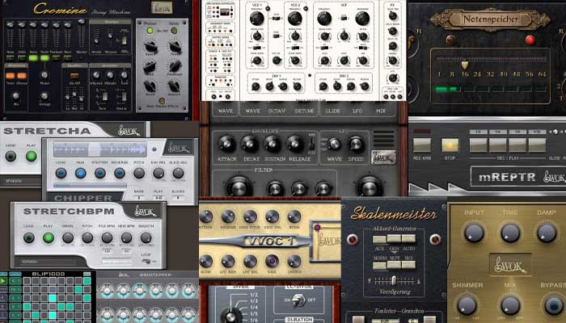Click the large filter cutoff knob under FILTER

pos(239,188)
